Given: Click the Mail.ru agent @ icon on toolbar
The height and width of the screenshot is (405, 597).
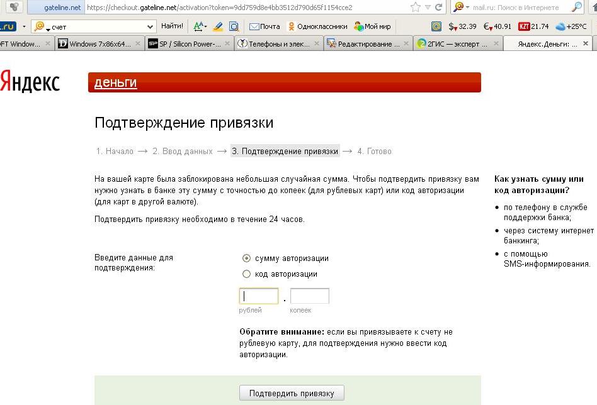Looking at the screenshot, I should (436, 26).
